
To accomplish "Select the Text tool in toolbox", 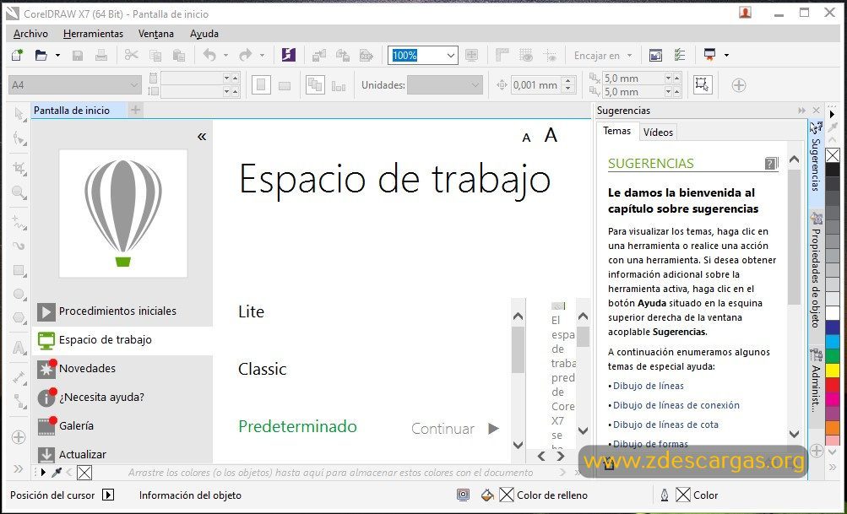I will coord(19,347).
